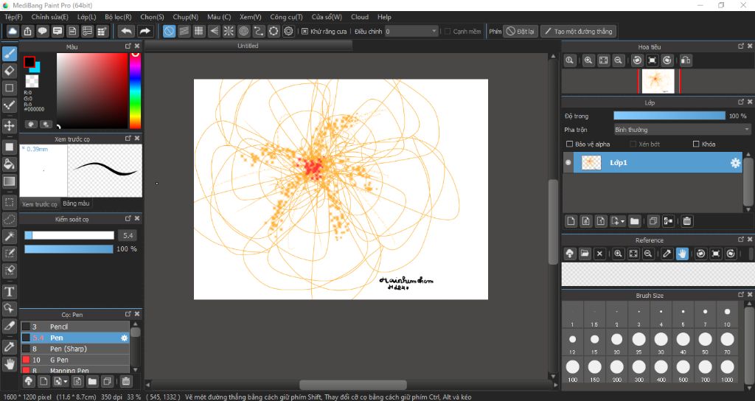Click transparent color swatch
Image resolution: width=755 pixels, height=401 pixels.
pyautogui.click(x=32, y=81)
